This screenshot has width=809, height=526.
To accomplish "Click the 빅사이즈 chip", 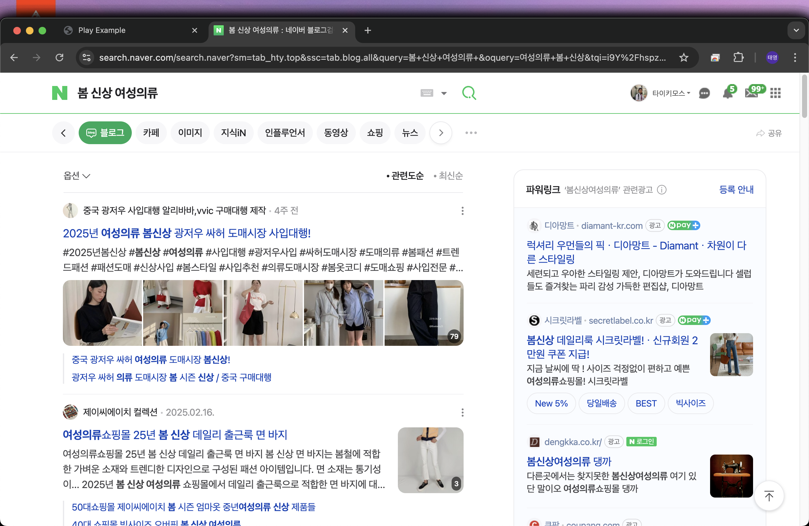I will click(691, 403).
